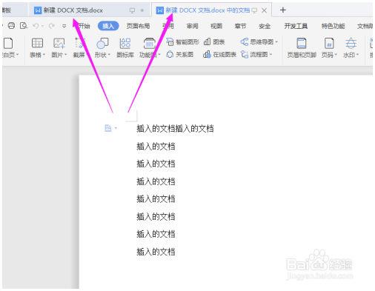Insert a 智能图形 smart graphic

coord(182,42)
